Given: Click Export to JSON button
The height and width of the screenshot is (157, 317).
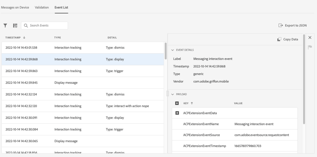Looking at the screenshot, I should pyautogui.click(x=292, y=25).
